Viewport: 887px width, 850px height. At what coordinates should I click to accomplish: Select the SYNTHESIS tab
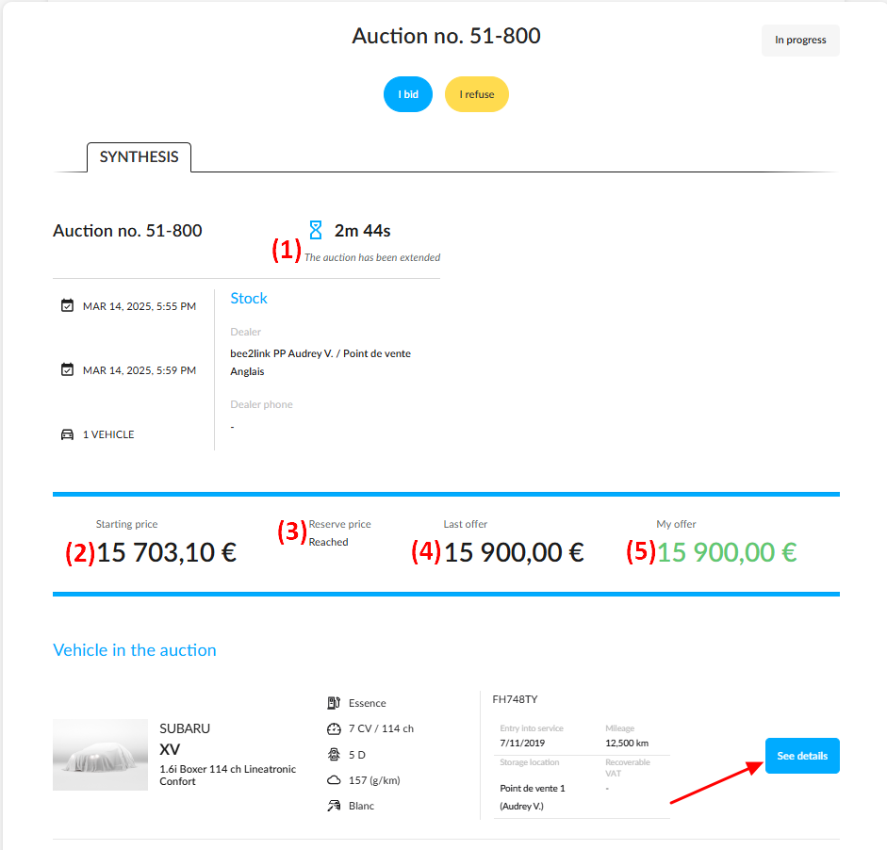coord(140,156)
